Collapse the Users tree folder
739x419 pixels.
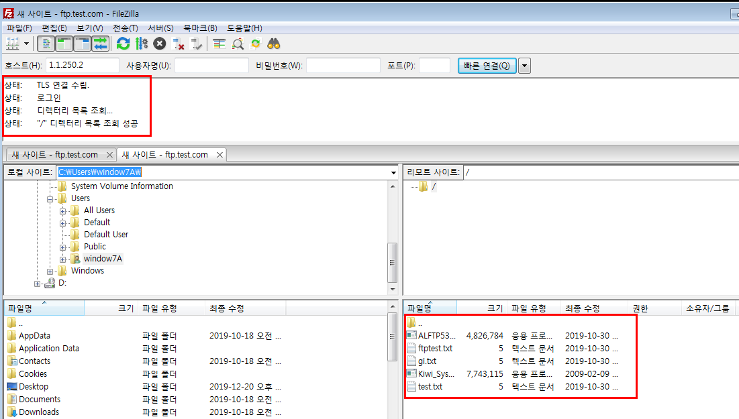50,199
